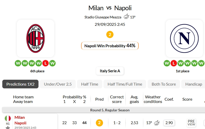Screen dimensions: 205x129
Task: Click the red L result badge under Napoli
Action: pyautogui.click(x=174, y=63)
